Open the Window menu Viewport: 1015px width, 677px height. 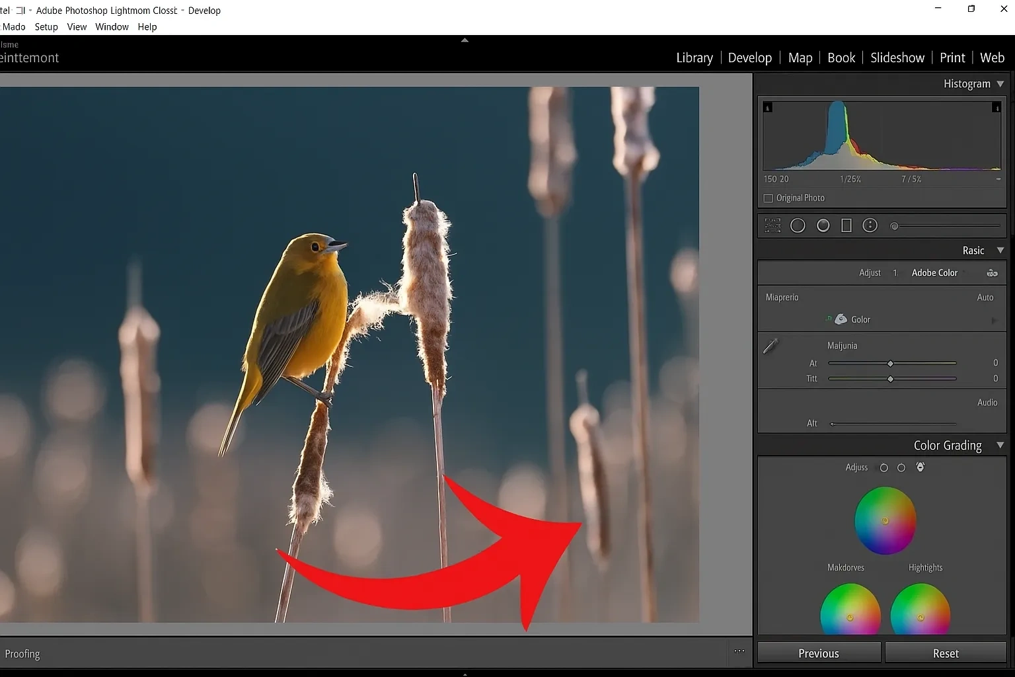(112, 26)
